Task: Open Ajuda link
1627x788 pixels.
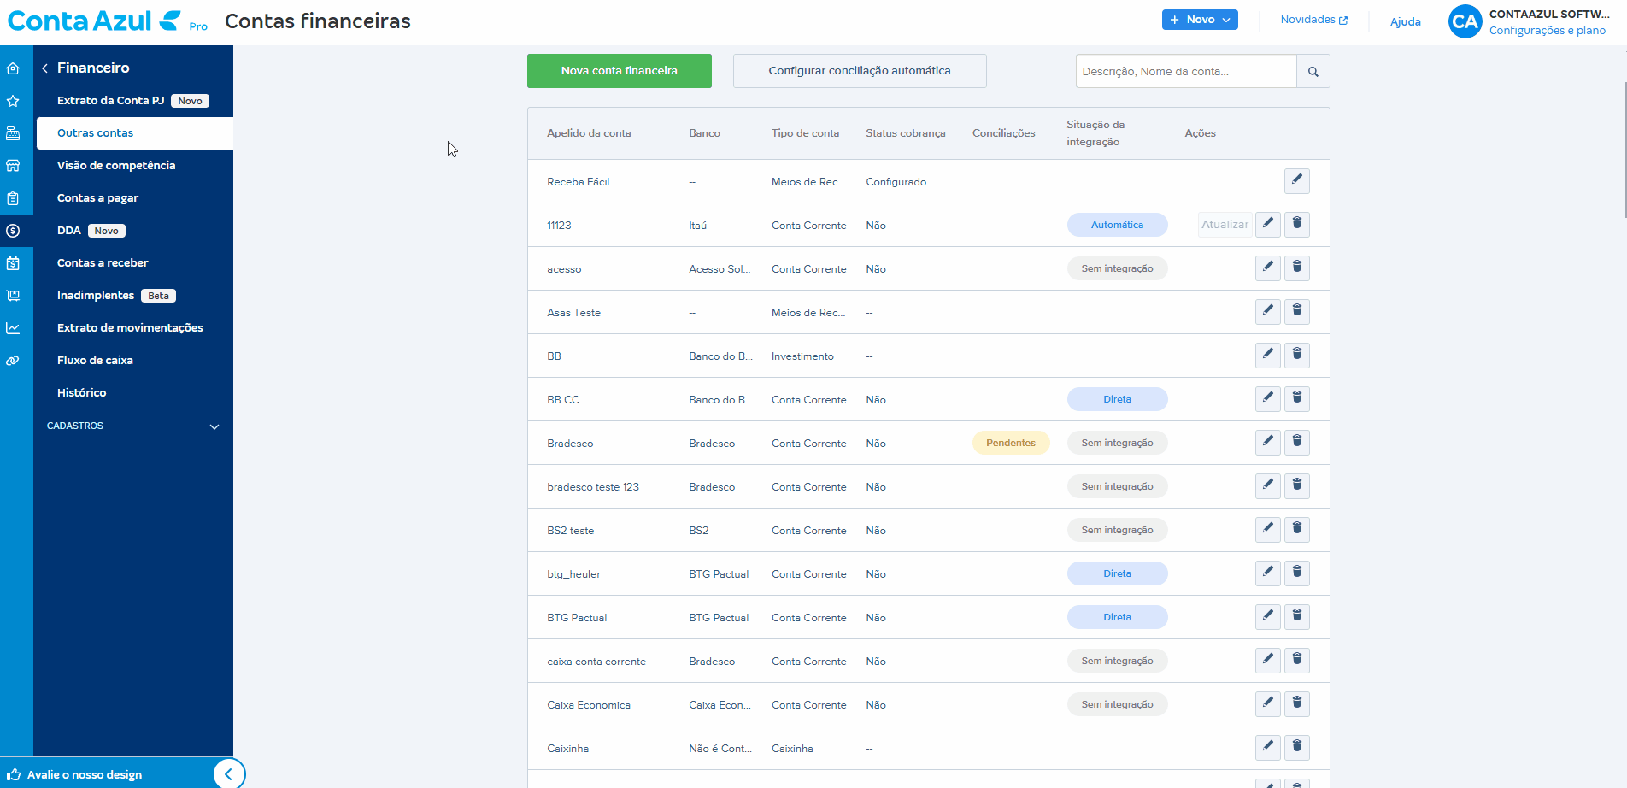Action: 1406,21
